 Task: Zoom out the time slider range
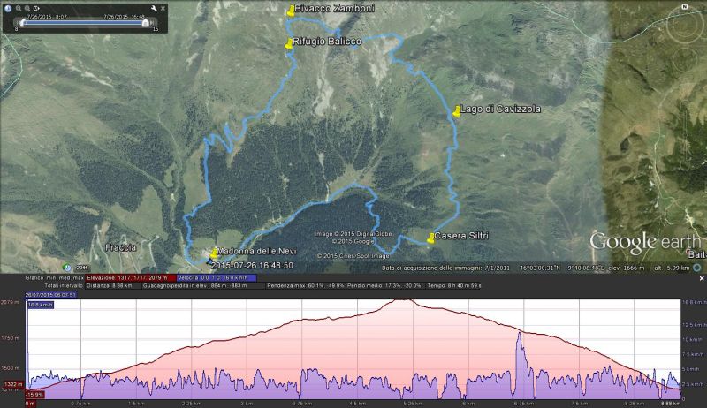[x=18, y=8]
